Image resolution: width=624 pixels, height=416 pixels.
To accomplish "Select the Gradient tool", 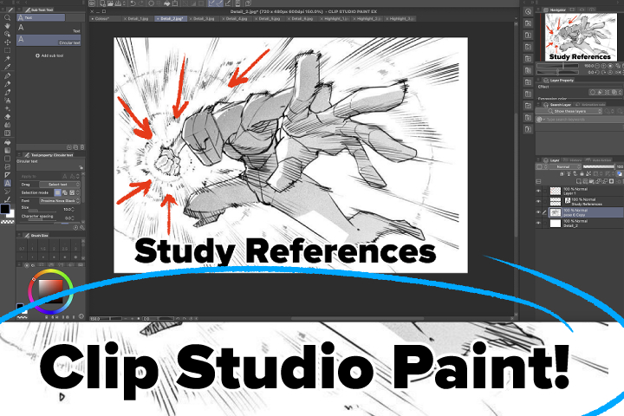I will point(7,151).
